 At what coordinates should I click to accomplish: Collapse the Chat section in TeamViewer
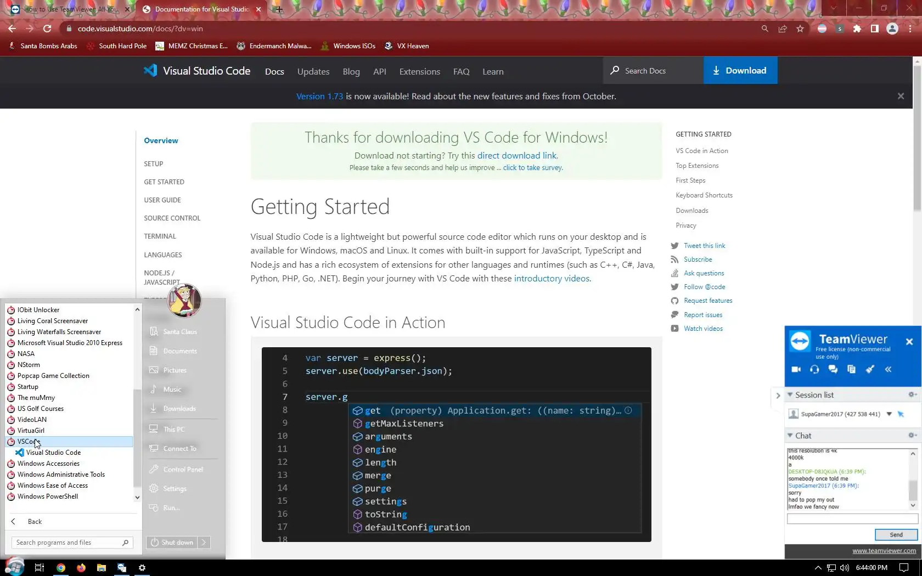pyautogui.click(x=790, y=436)
